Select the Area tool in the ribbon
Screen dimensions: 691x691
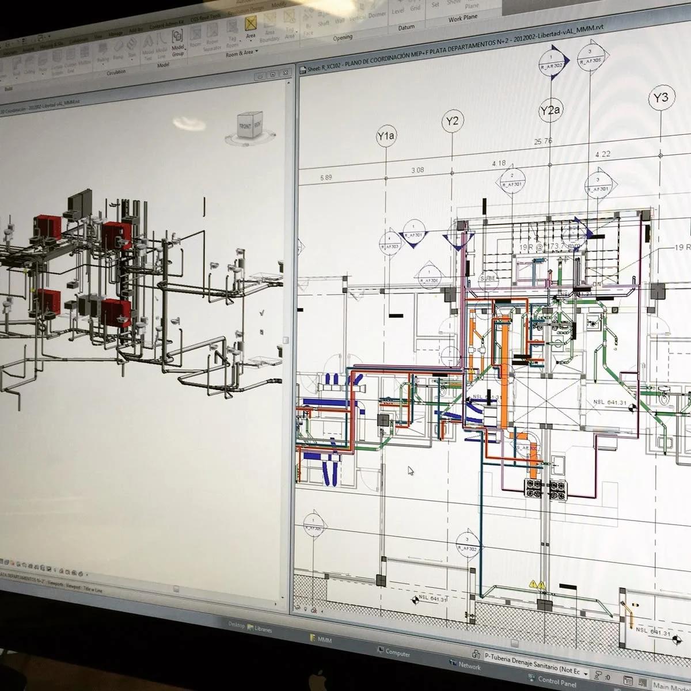(251, 27)
